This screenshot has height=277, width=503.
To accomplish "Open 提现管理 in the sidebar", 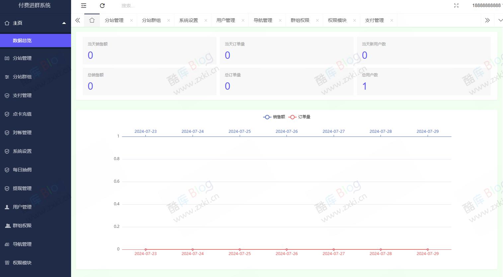I will [x=22, y=188].
